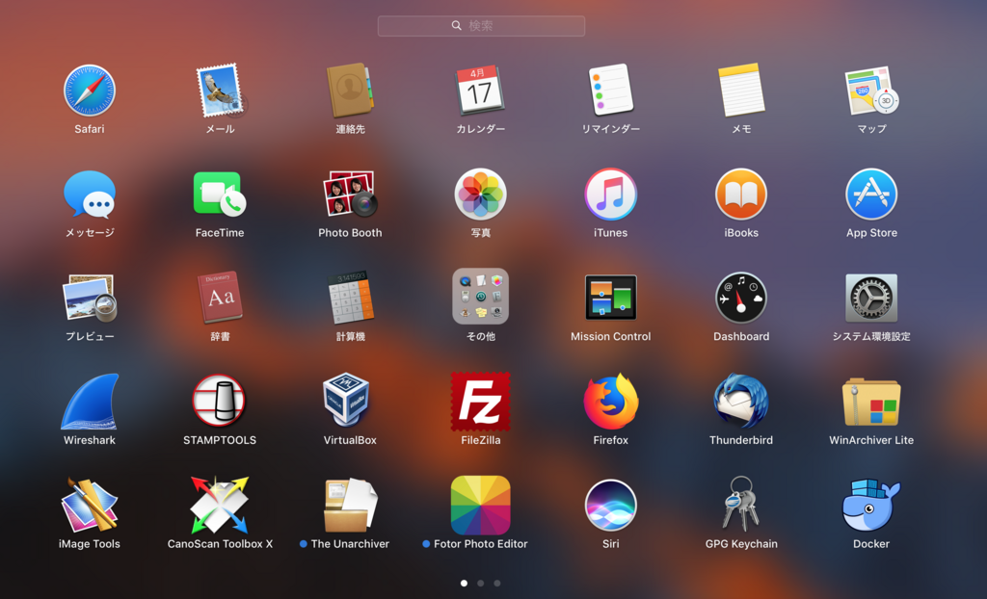Launch iBooks
Image resolution: width=987 pixels, height=599 pixels.
tap(741, 195)
